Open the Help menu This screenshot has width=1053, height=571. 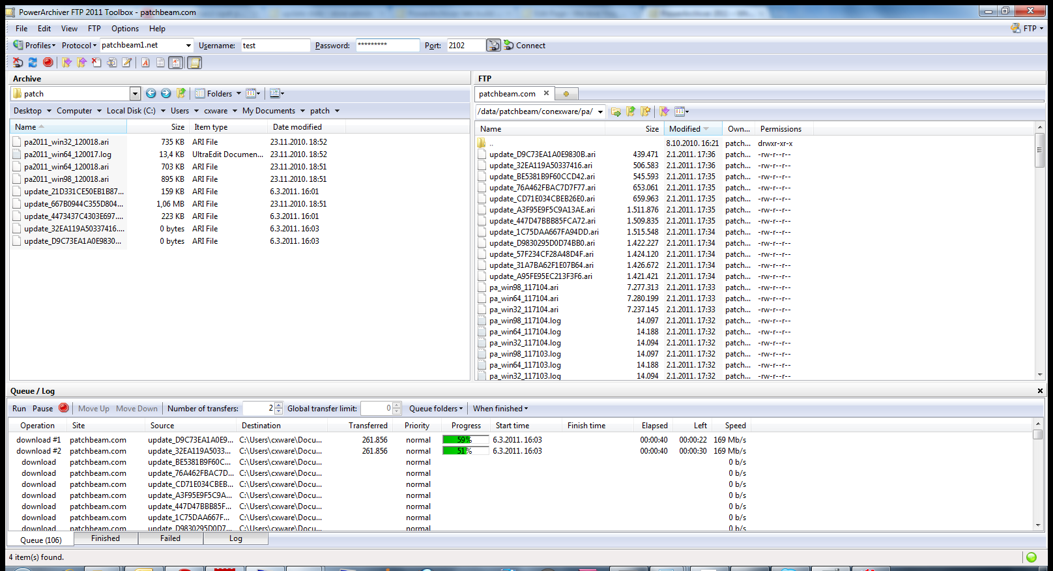point(157,29)
